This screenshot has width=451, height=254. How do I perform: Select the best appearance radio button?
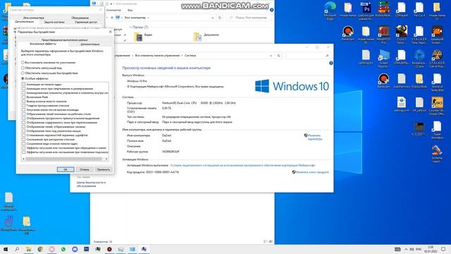(x=23, y=68)
